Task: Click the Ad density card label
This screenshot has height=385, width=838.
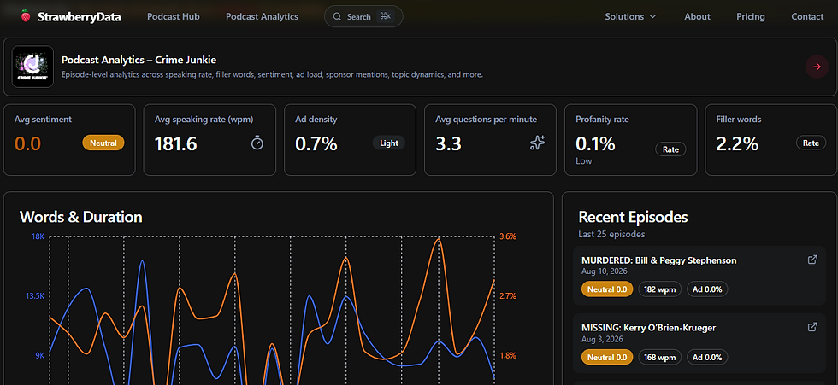Action: pyautogui.click(x=316, y=120)
